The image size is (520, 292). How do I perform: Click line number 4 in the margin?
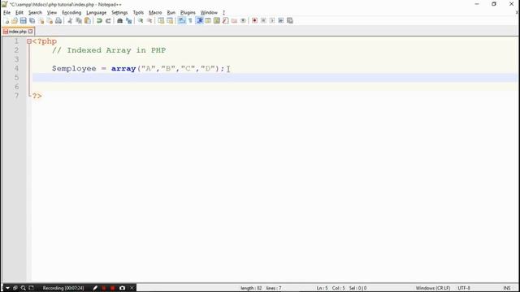click(x=16, y=68)
